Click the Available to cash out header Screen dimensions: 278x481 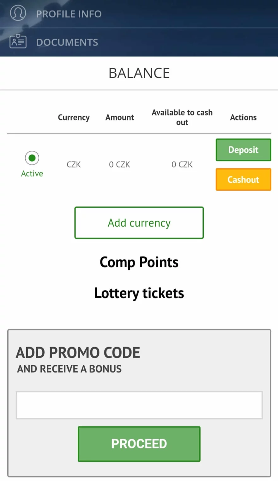pos(182,117)
